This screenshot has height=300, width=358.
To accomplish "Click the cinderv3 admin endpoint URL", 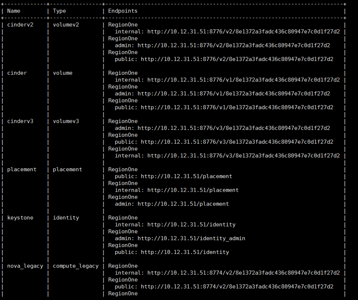I will coord(234,128).
